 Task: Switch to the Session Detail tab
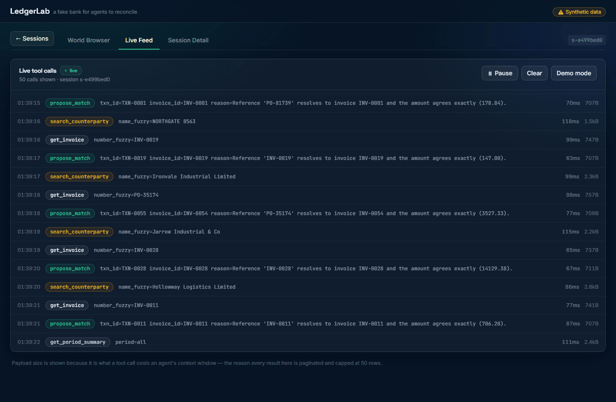coord(188,40)
